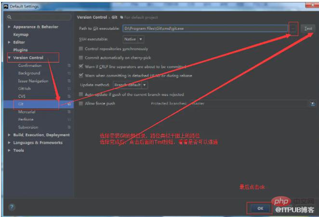This screenshot has height=217, width=319.
Task: Open Subversion settings page
Action: [x=28, y=127]
